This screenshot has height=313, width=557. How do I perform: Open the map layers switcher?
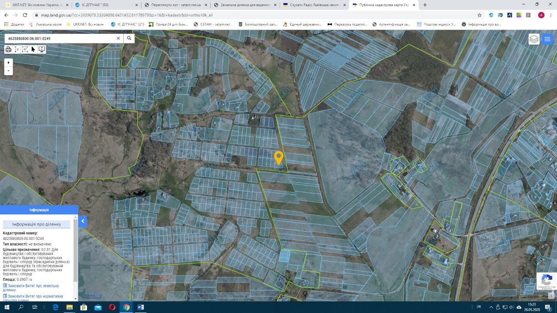[534, 39]
